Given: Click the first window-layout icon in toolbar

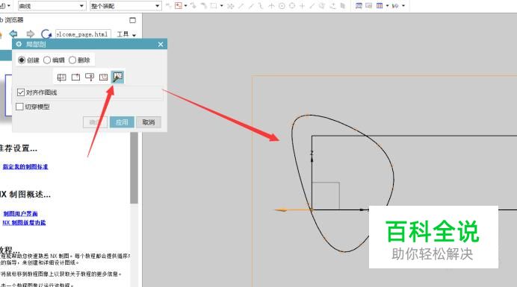Looking at the screenshot, I should click(x=359, y=6).
